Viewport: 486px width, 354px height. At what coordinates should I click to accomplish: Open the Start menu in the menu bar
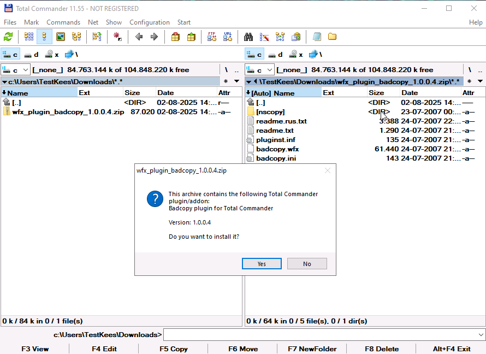click(x=184, y=22)
